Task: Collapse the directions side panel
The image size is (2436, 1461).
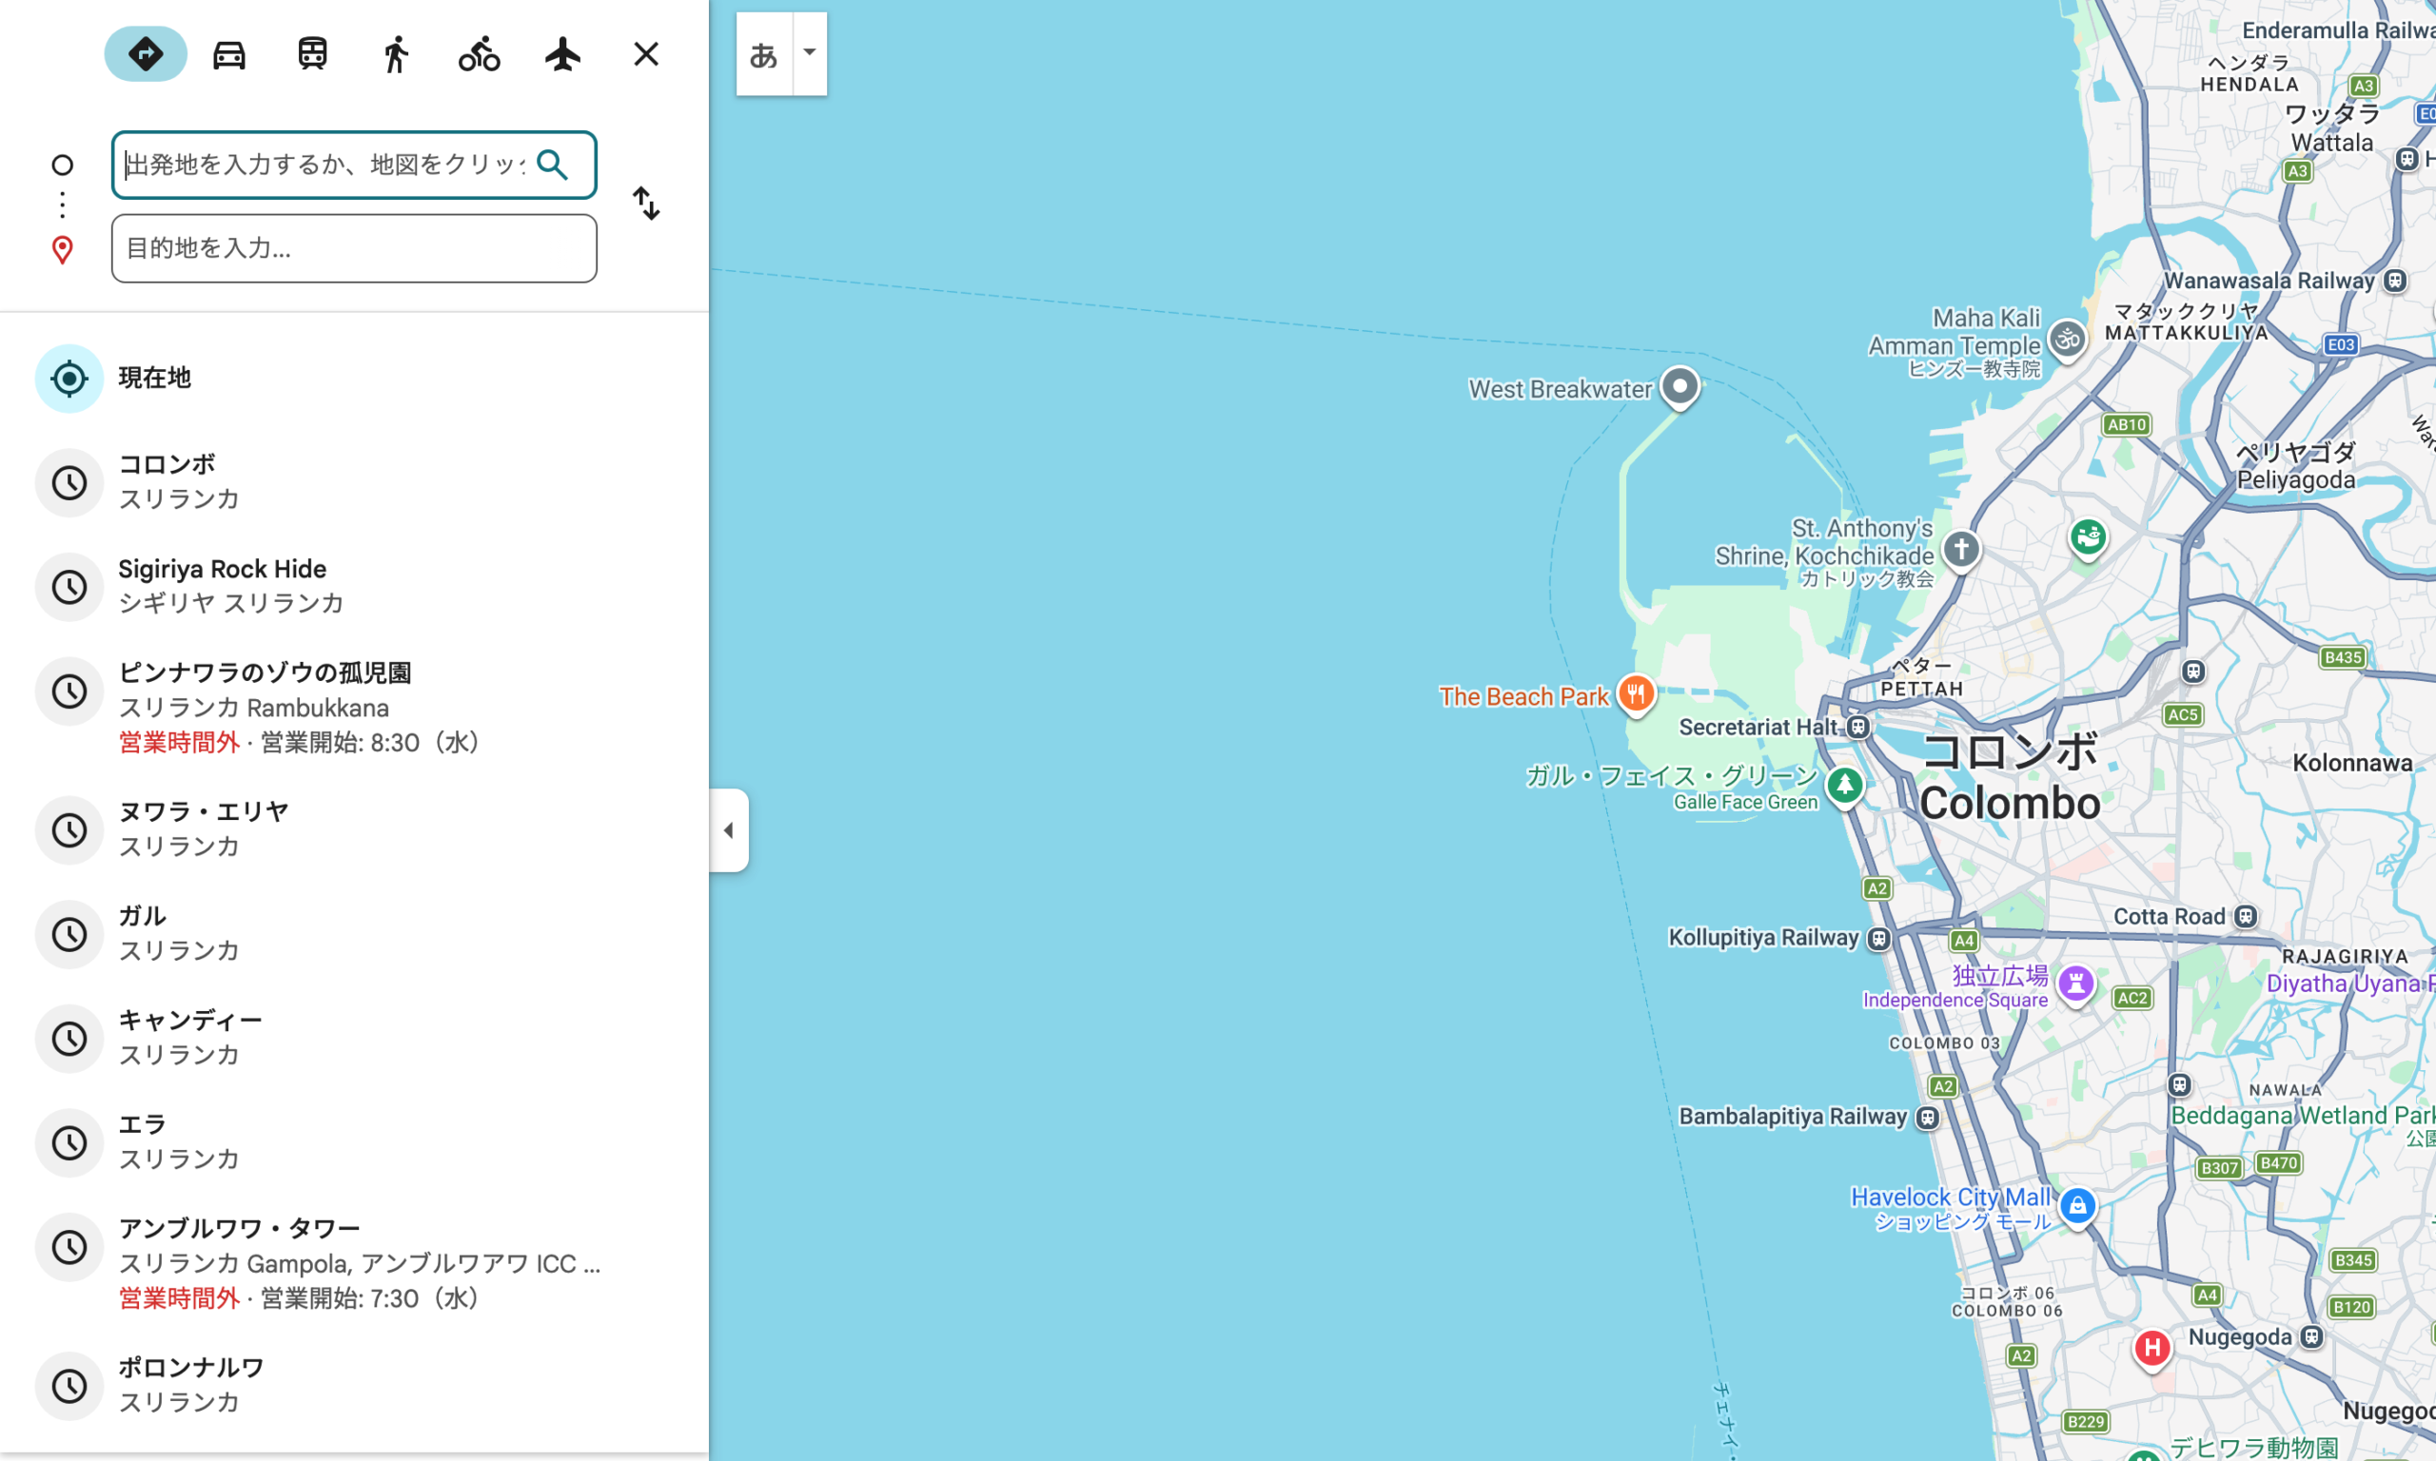Action: (x=730, y=830)
